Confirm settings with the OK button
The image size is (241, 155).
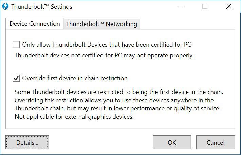(x=172, y=142)
